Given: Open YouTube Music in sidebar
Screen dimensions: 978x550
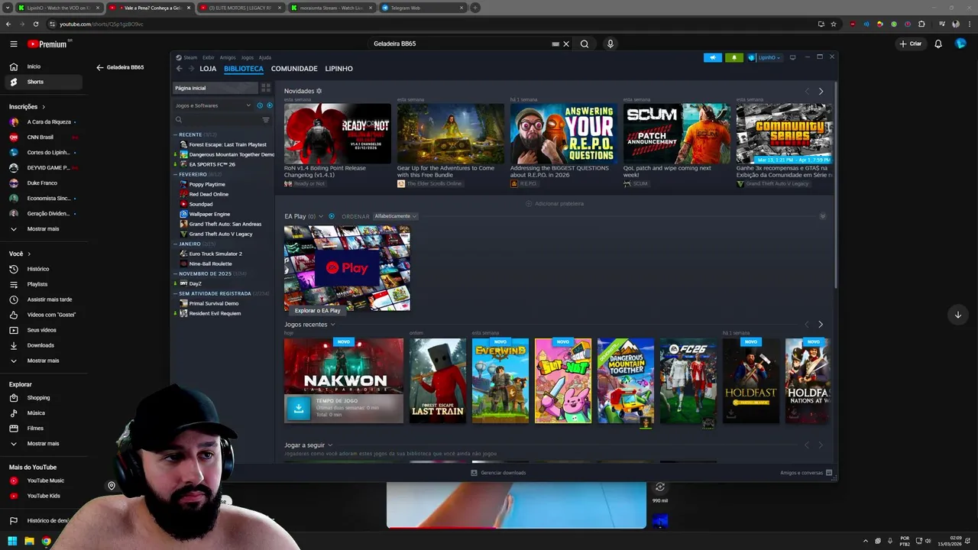Looking at the screenshot, I should click(46, 480).
